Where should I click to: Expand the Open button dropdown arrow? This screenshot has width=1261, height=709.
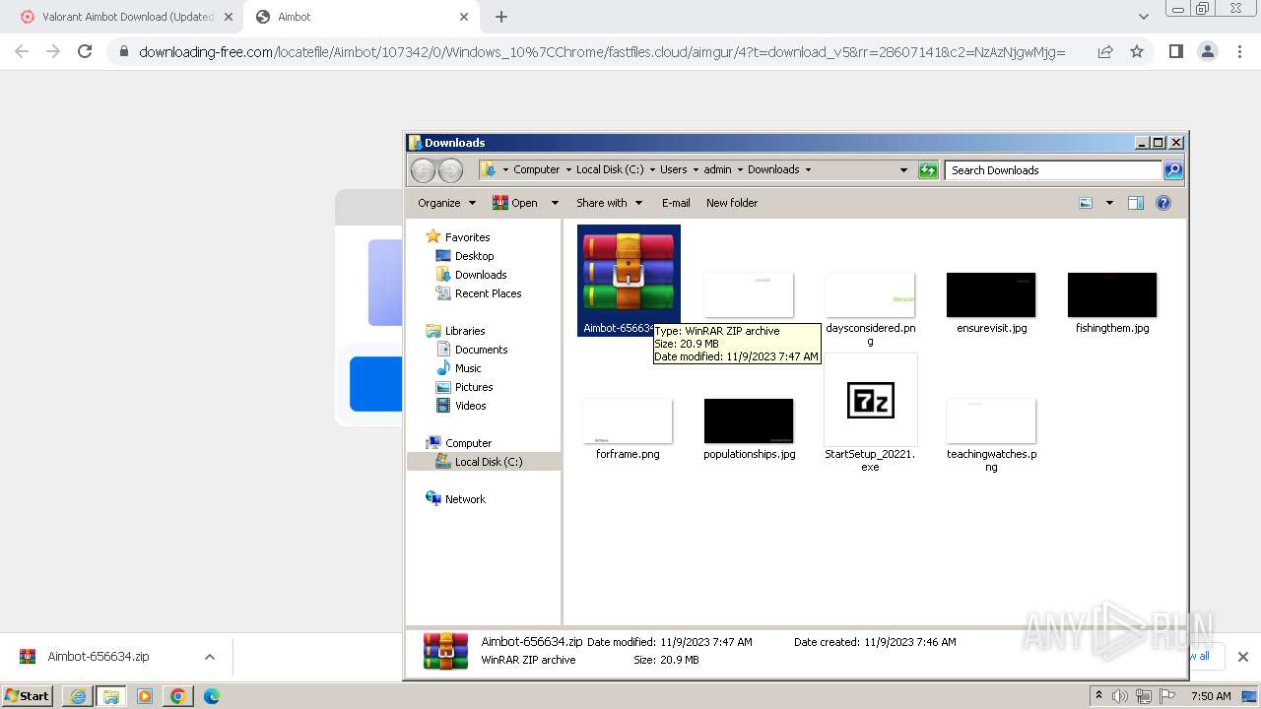555,203
